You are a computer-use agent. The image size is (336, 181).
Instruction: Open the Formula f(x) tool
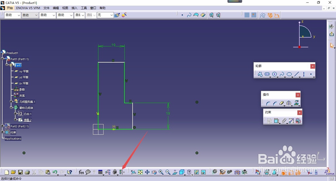[81, 172]
